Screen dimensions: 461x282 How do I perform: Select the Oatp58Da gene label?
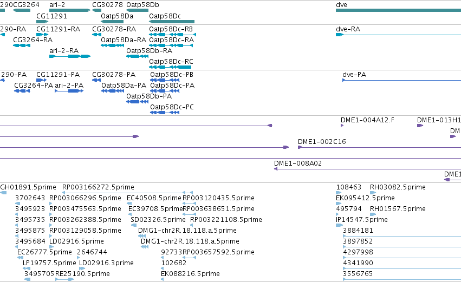tap(117, 16)
